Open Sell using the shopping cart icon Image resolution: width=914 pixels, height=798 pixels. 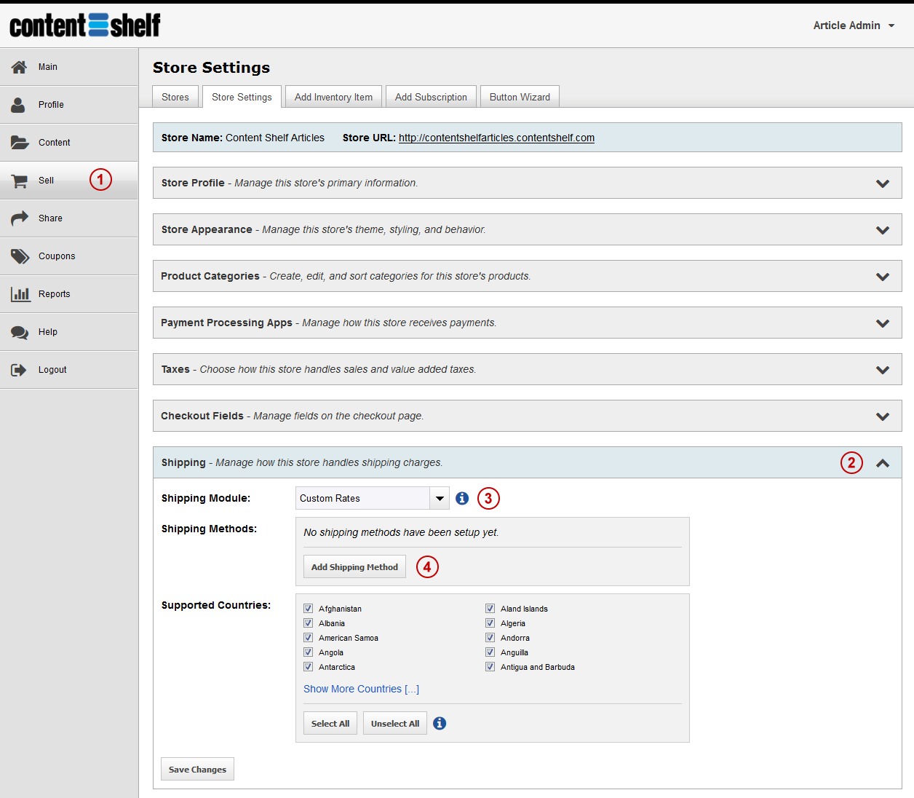click(20, 181)
